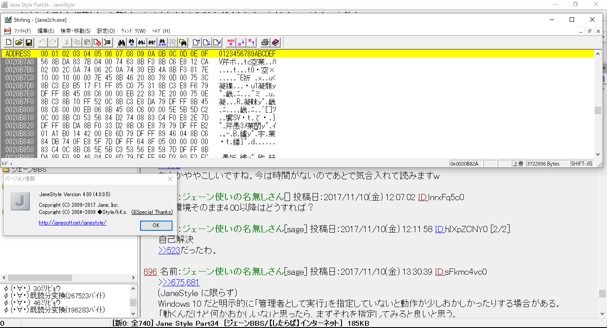Search in files with folder binoculars icon
This screenshot has height=328, width=607.
point(183,42)
